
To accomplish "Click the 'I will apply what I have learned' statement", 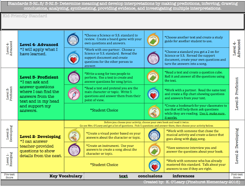I will (39, 52).
